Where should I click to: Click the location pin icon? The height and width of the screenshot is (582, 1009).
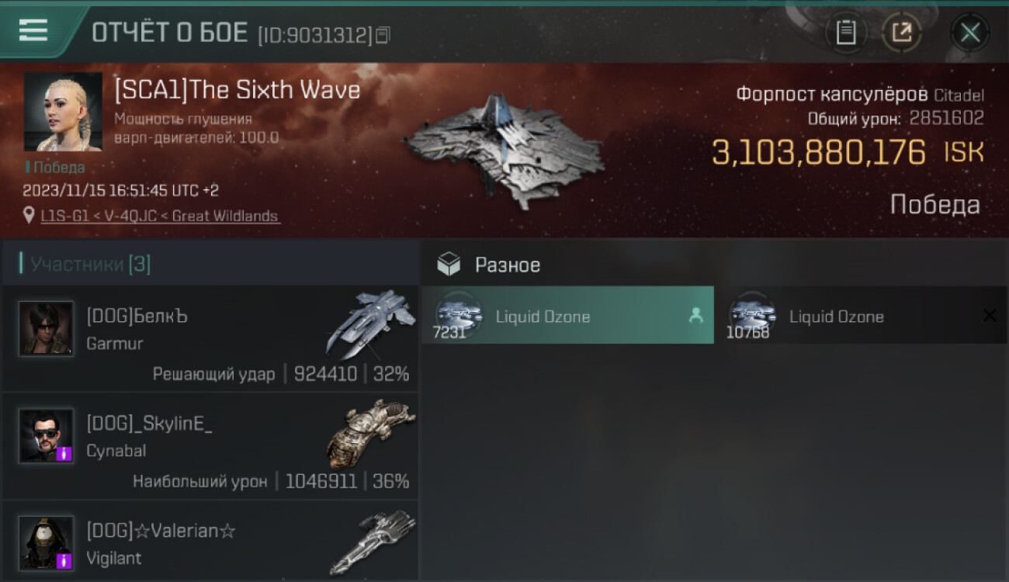(x=29, y=216)
